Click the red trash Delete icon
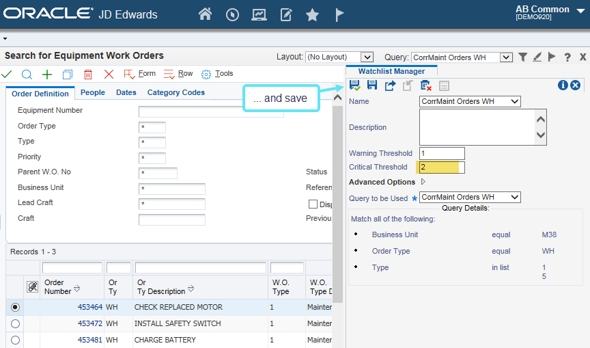This screenshot has width=590, height=348. coord(88,75)
